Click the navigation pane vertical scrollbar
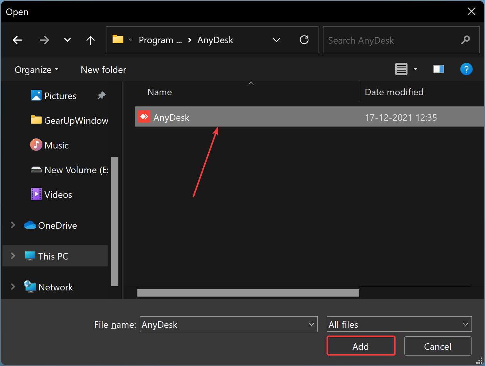This screenshot has width=485, height=366. point(115,221)
